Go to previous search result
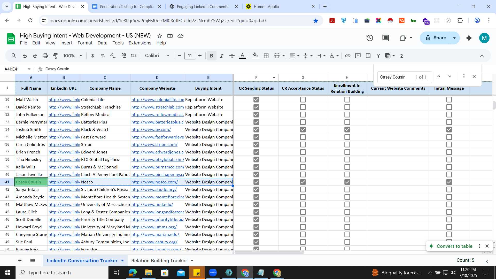Viewport: 496px width, 279px height. click(x=439, y=76)
